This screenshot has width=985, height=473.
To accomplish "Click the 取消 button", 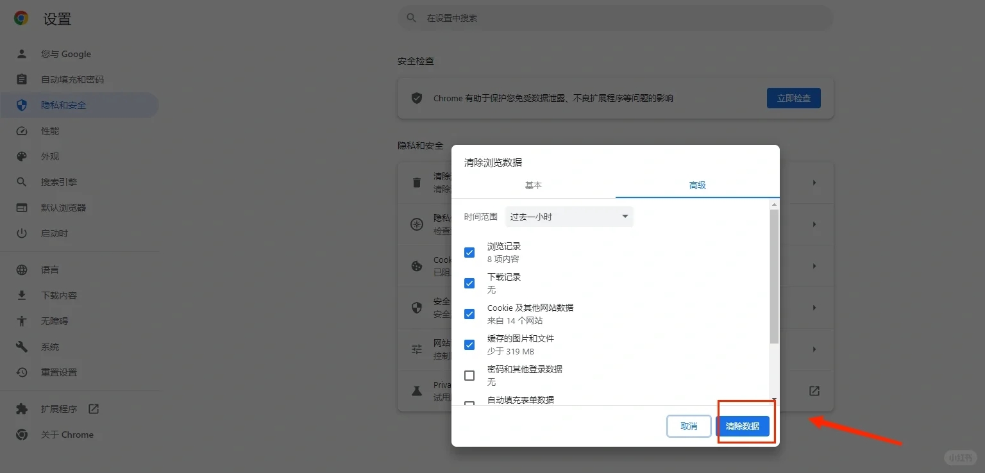I will tap(689, 426).
